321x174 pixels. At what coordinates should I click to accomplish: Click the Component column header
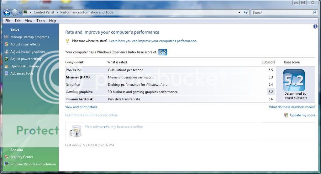point(74,62)
